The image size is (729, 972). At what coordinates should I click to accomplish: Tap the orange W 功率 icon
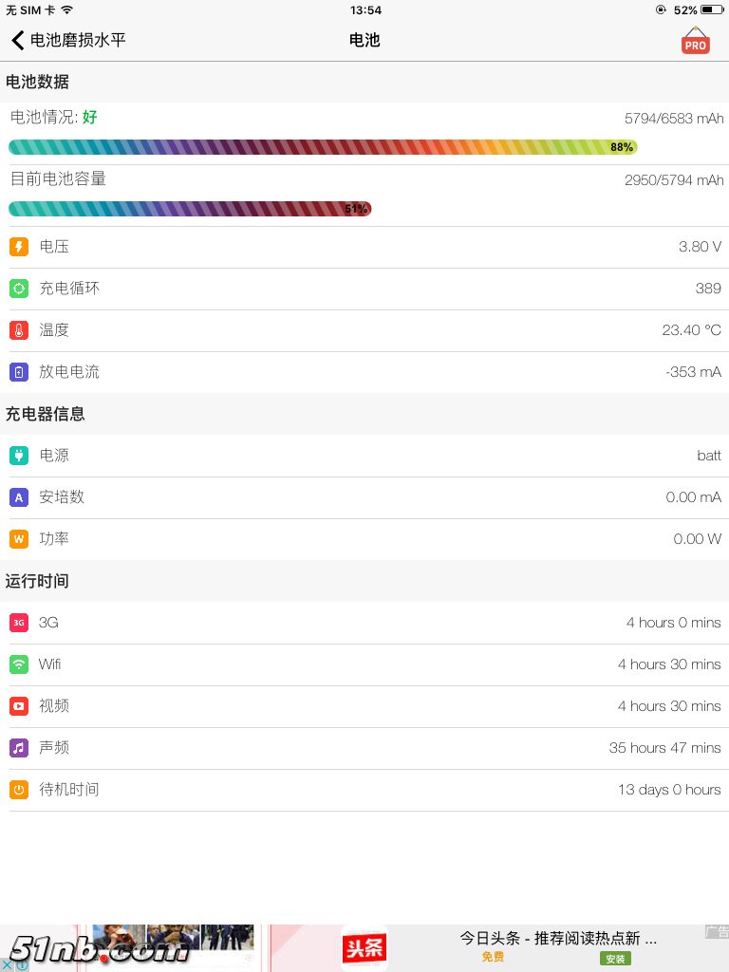(19, 539)
